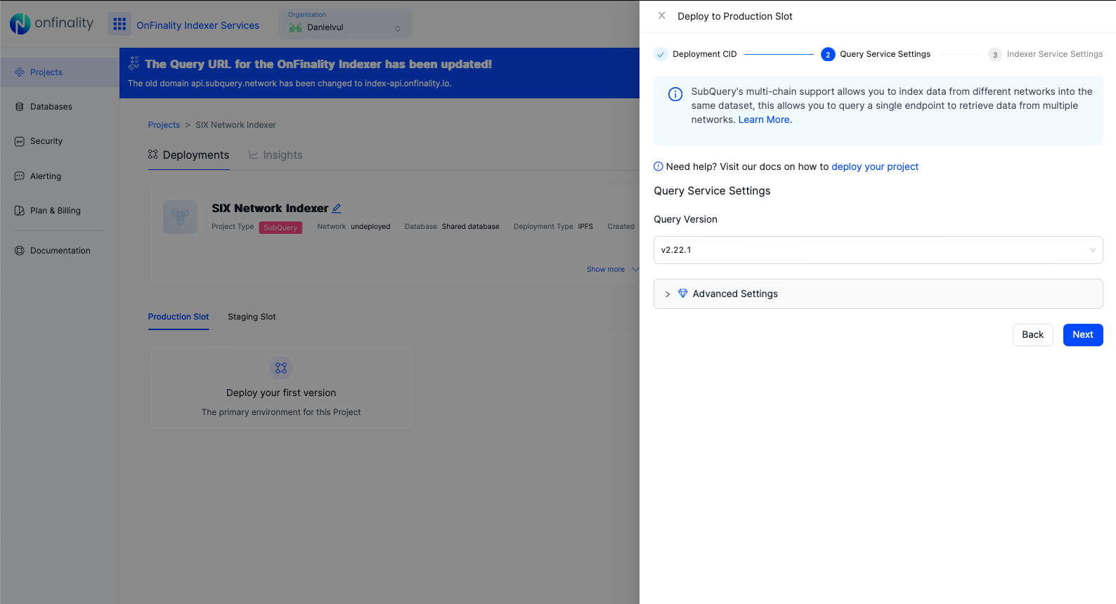Open the Query Version dropdown

(878, 250)
